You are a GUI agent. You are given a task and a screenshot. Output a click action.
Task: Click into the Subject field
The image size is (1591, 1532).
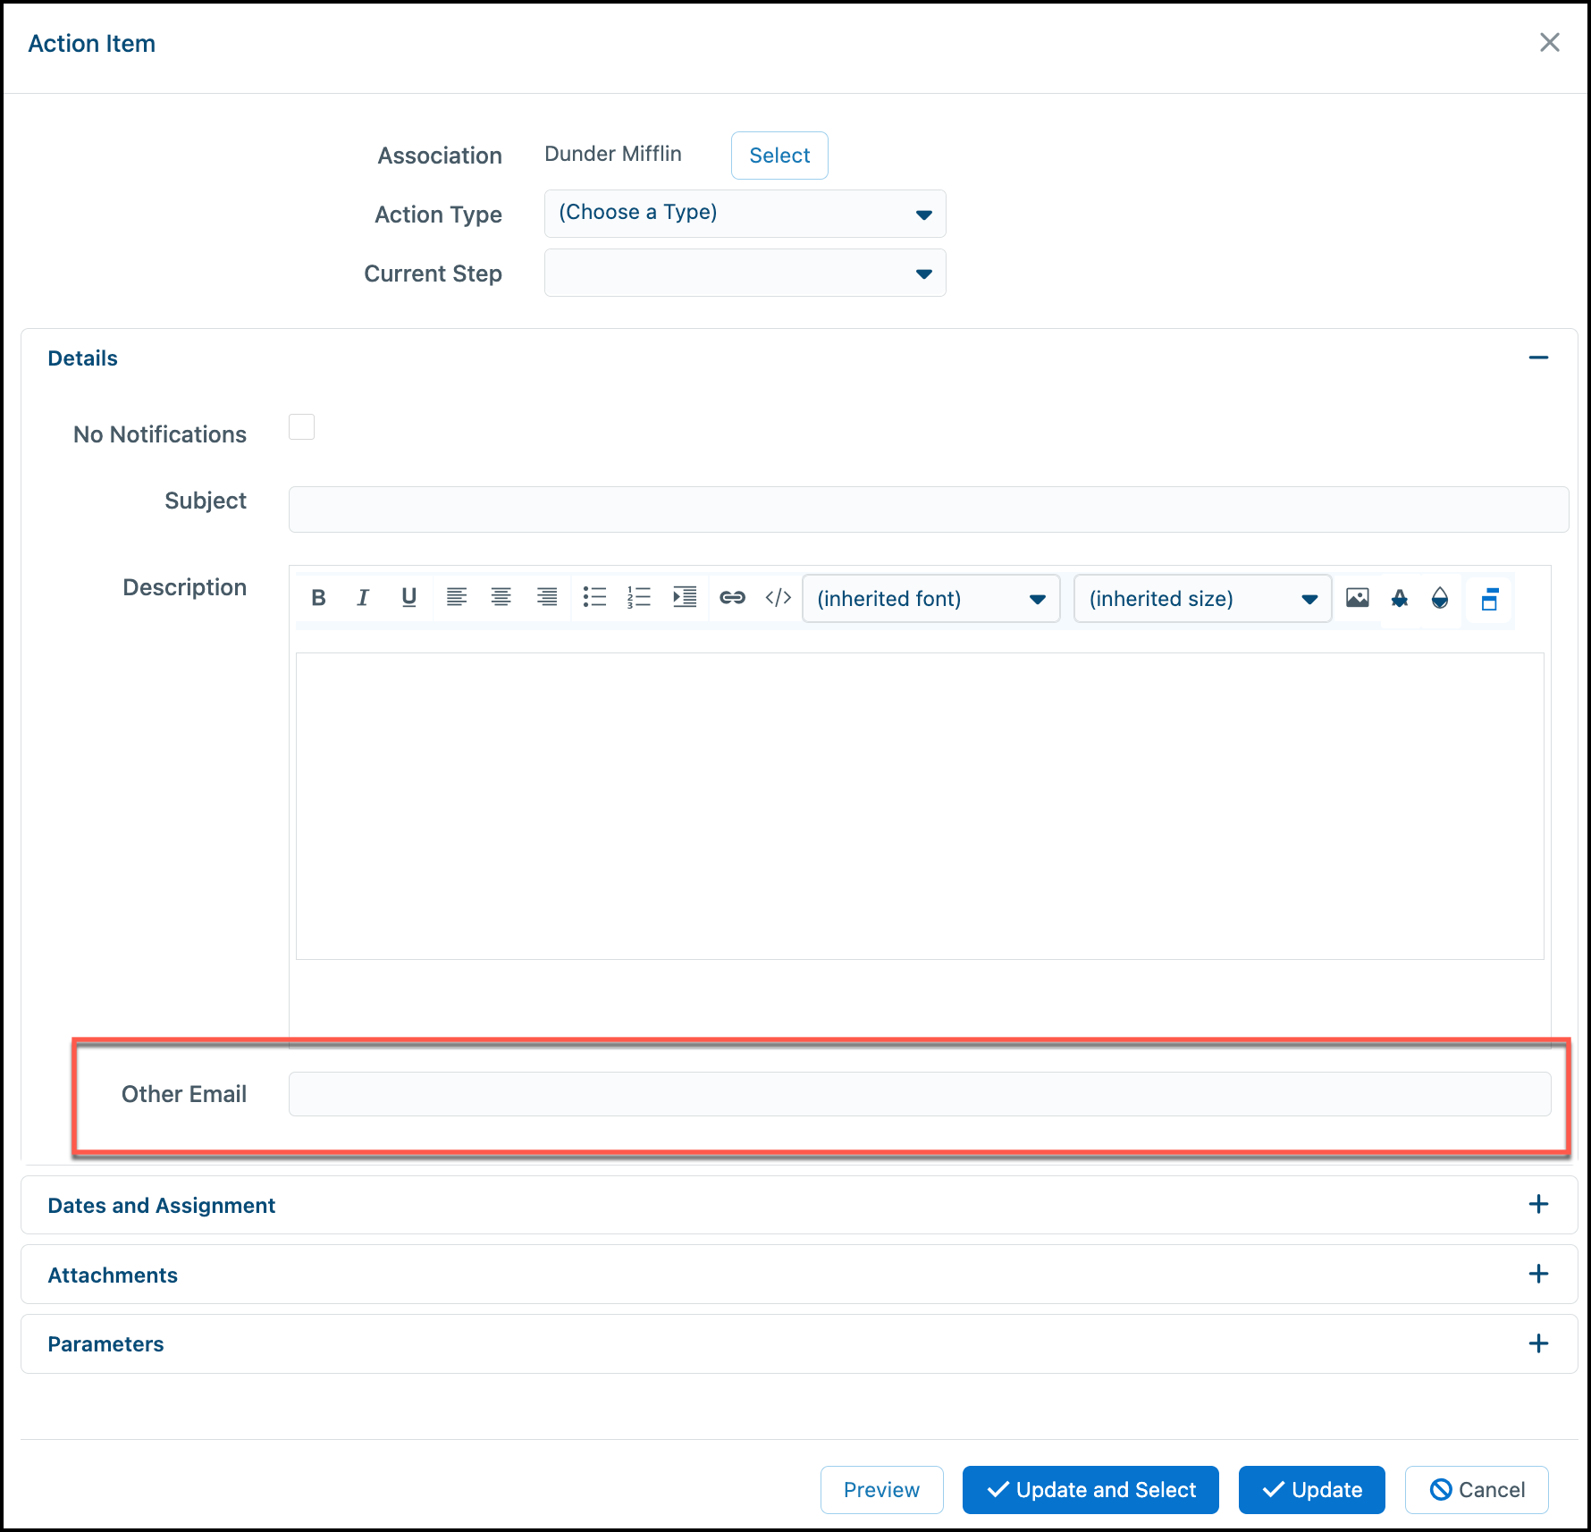point(929,509)
